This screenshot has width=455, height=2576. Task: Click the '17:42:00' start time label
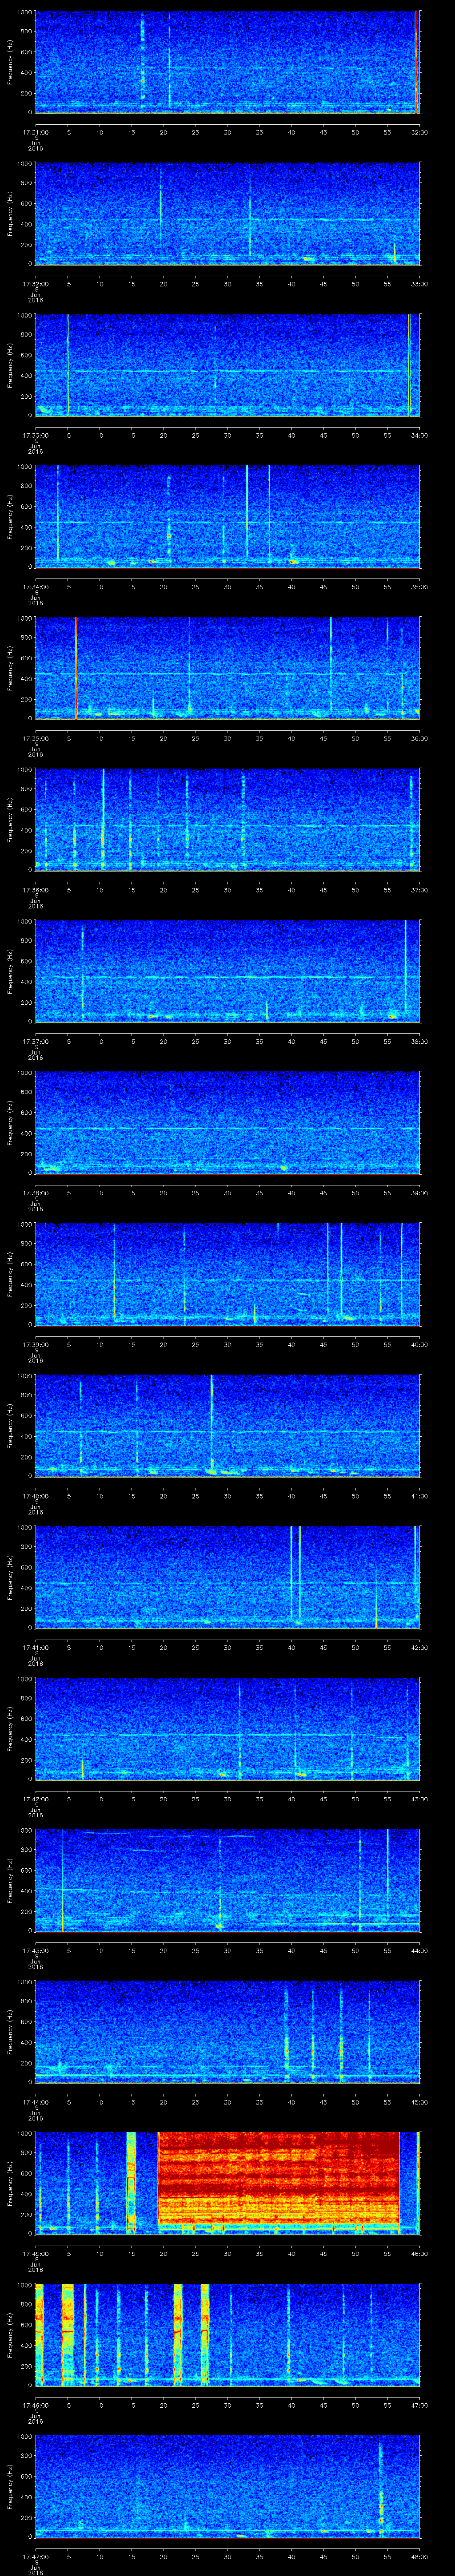coord(36,1799)
